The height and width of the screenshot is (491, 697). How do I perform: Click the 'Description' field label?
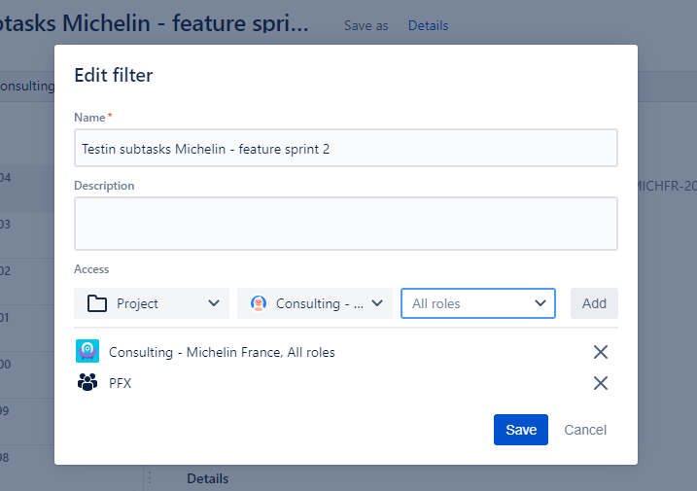[104, 186]
